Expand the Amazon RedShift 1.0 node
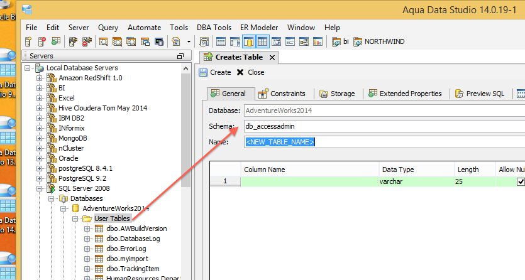 [x=40, y=78]
